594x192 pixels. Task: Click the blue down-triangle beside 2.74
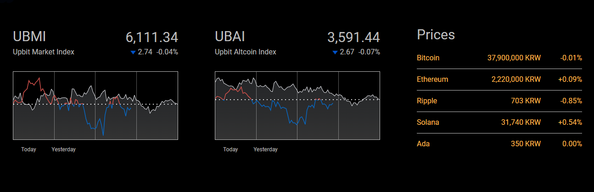(133, 53)
